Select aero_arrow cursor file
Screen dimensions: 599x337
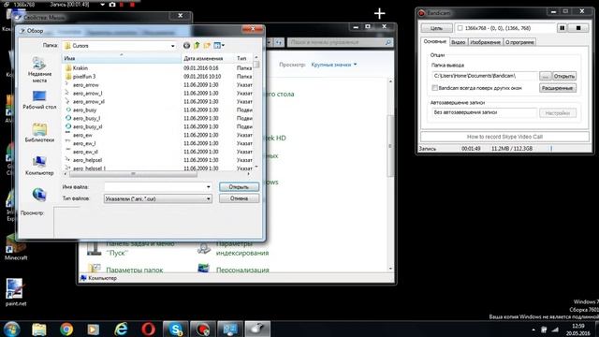(x=86, y=85)
